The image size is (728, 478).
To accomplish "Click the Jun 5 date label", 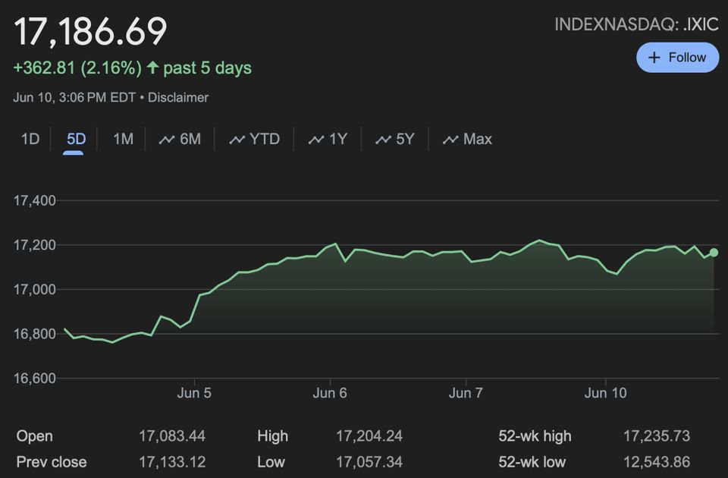I will 194,393.
